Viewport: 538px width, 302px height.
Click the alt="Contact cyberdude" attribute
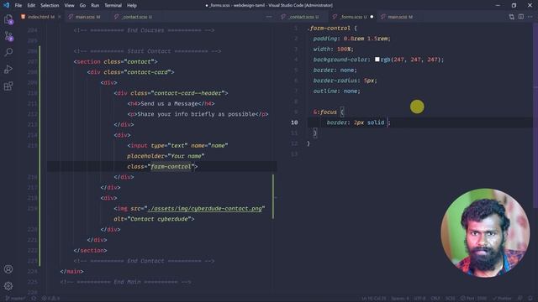153,219
